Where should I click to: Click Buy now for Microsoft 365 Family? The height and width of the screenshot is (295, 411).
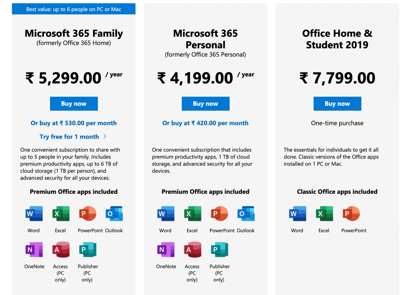pos(74,104)
